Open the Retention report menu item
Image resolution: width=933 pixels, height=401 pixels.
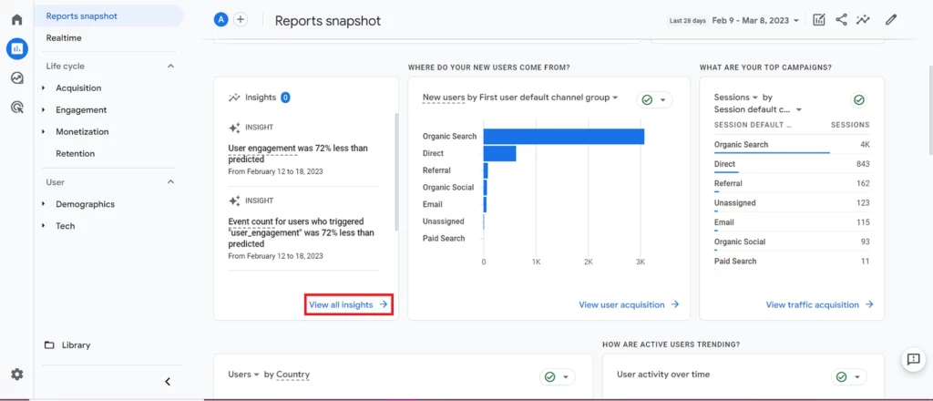(x=75, y=154)
